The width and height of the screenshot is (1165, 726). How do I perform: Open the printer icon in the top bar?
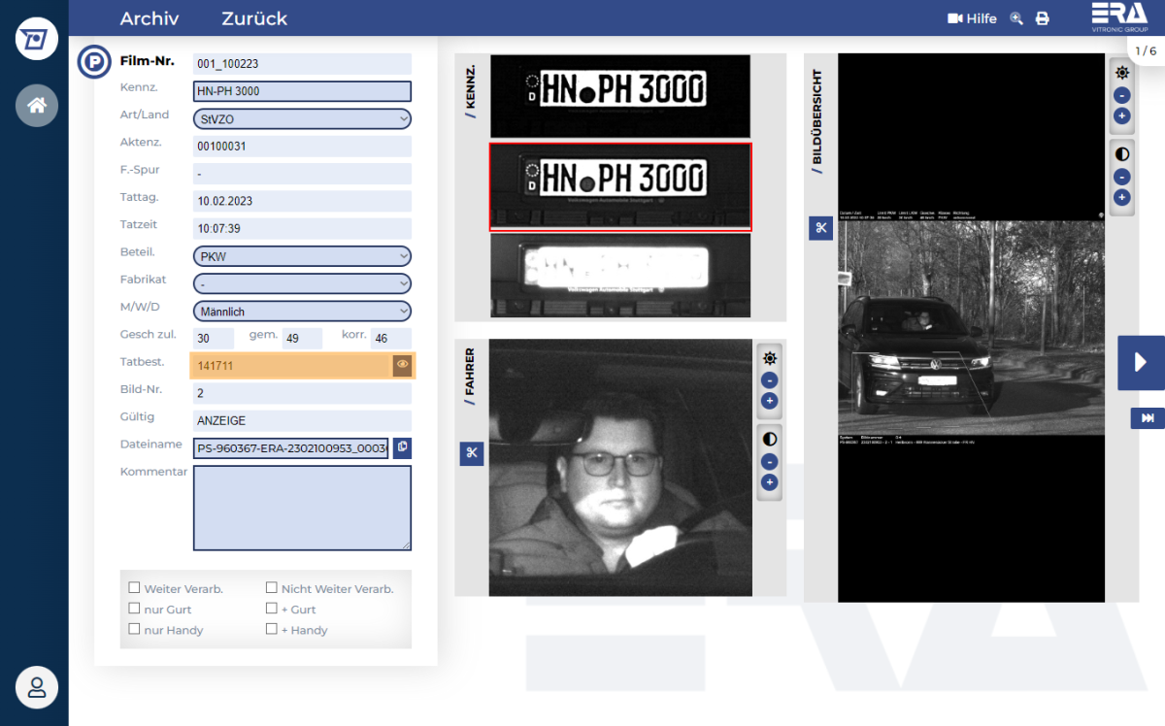tap(1042, 17)
